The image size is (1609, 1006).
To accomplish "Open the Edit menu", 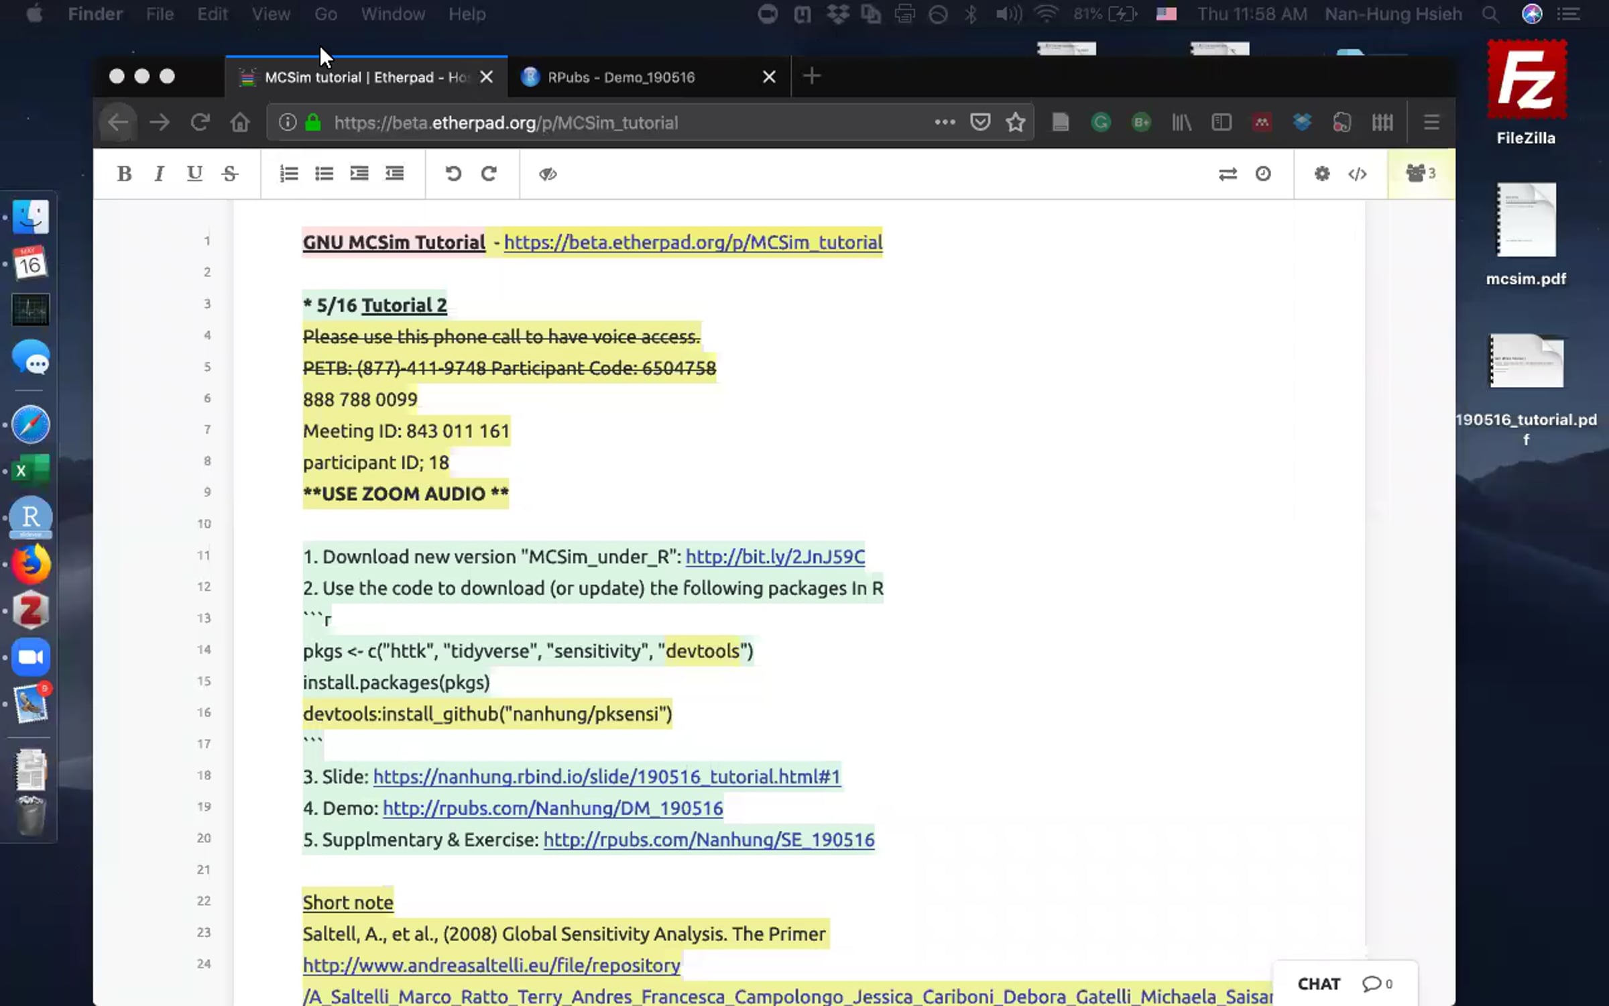I will pos(212,14).
